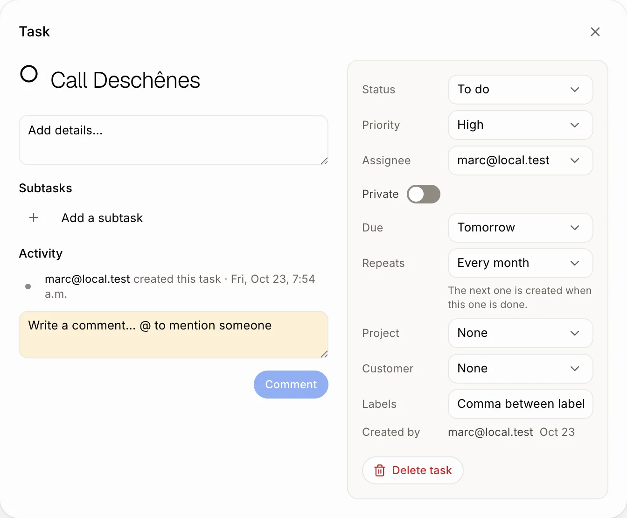Click the Activity heading
Viewport: 627px width, 518px height.
[41, 253]
